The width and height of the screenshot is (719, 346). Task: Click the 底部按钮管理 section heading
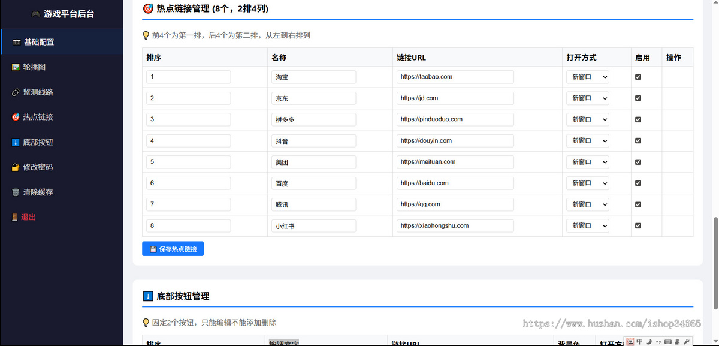(x=183, y=296)
